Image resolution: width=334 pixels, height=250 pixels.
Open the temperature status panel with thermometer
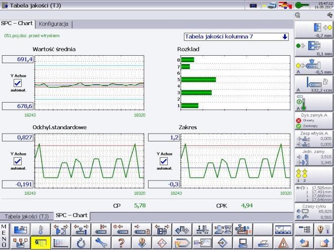click(314, 103)
